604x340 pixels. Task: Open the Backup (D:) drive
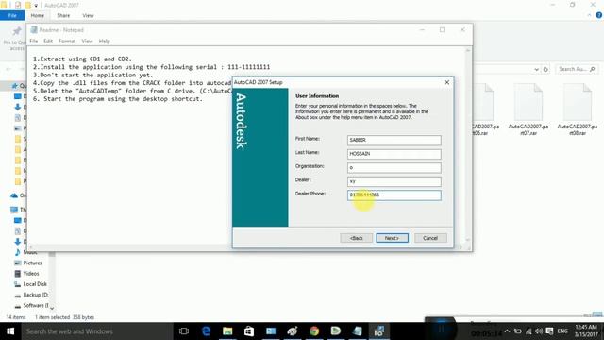36,295
